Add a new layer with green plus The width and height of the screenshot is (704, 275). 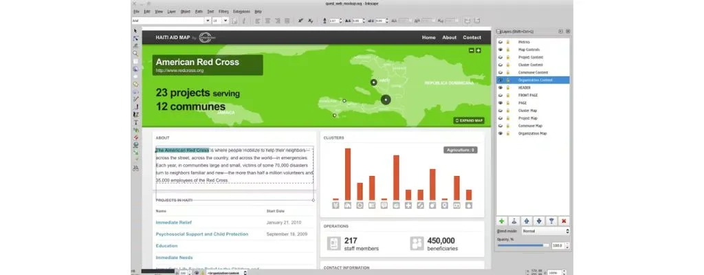coord(501,221)
